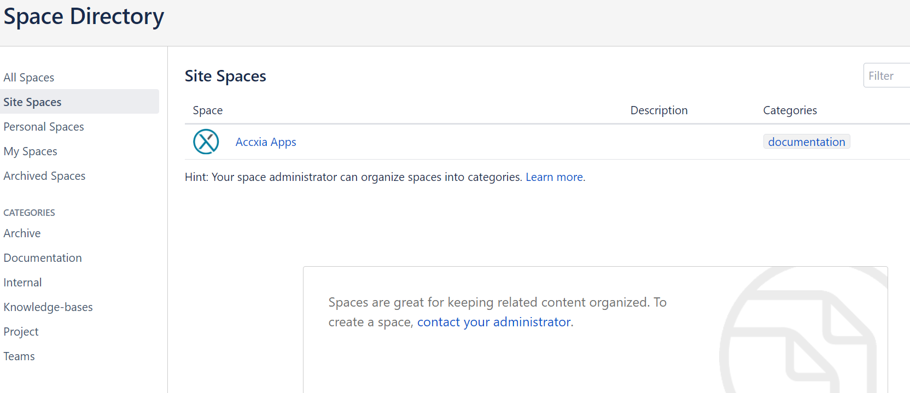Open the Accxia Apps space logo icon
Viewport: 910px width, 393px height.
(x=206, y=142)
